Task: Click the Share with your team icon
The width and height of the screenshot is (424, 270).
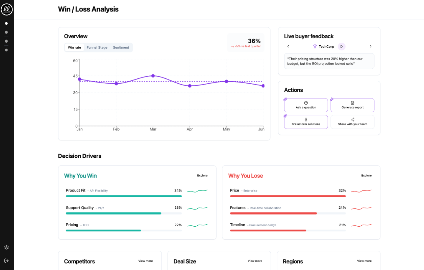Action: pos(352,119)
